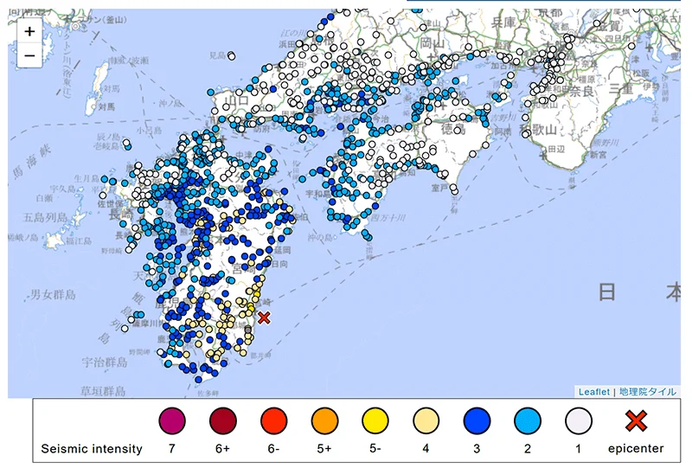Click the 五島列島 label on map
Viewport: 692px width, 468px height.
pyautogui.click(x=45, y=217)
